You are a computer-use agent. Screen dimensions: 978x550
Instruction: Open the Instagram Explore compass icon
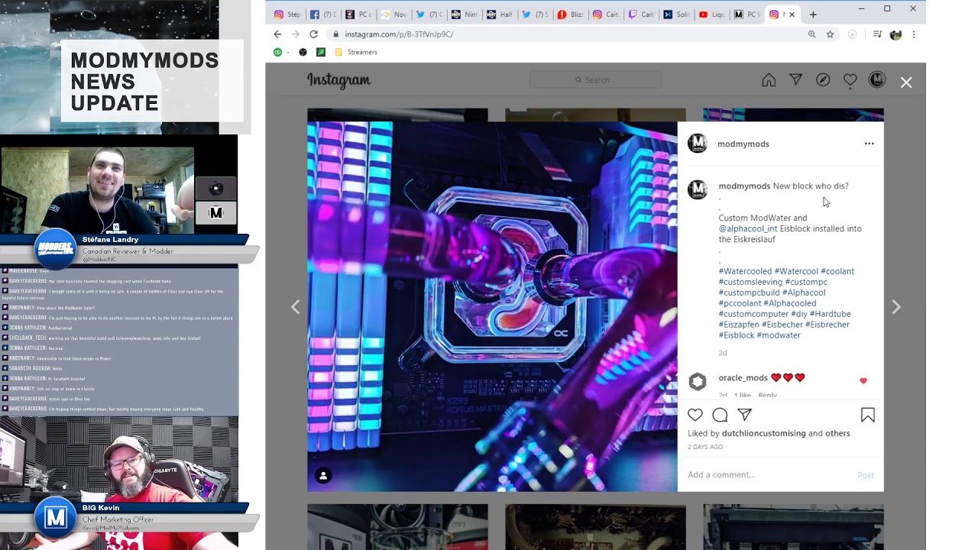[x=823, y=80]
